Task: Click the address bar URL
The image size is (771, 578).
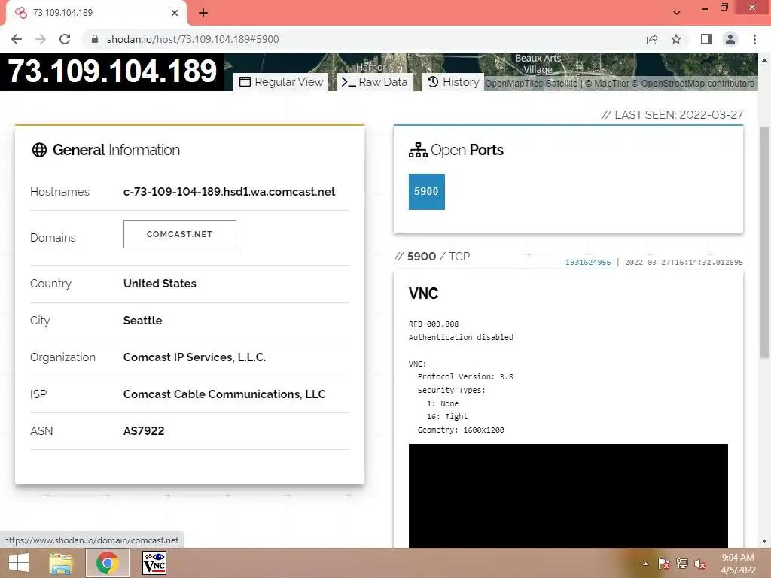Action: coord(193,39)
